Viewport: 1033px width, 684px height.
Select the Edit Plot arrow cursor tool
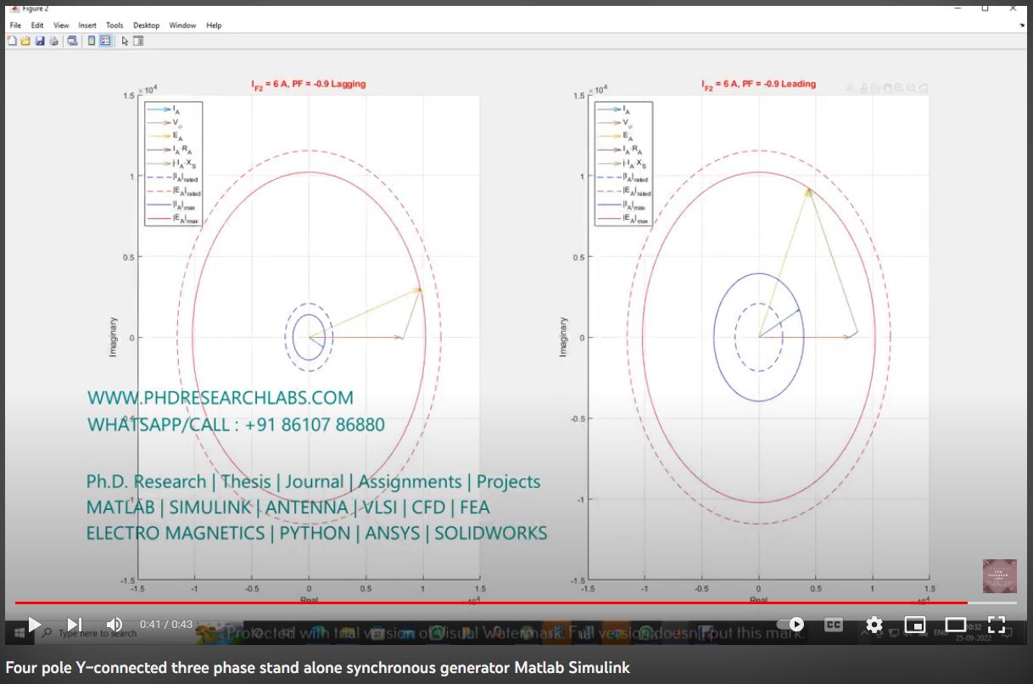125,41
